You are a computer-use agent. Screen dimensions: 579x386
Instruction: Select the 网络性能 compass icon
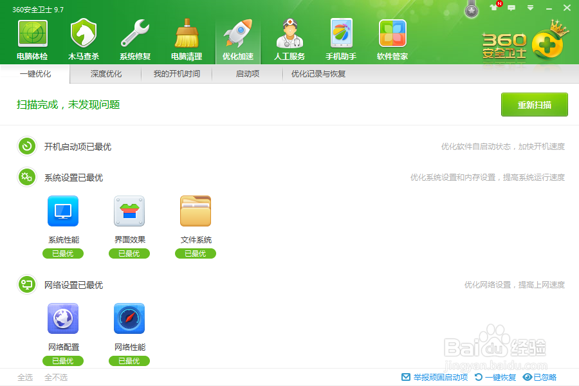(129, 318)
